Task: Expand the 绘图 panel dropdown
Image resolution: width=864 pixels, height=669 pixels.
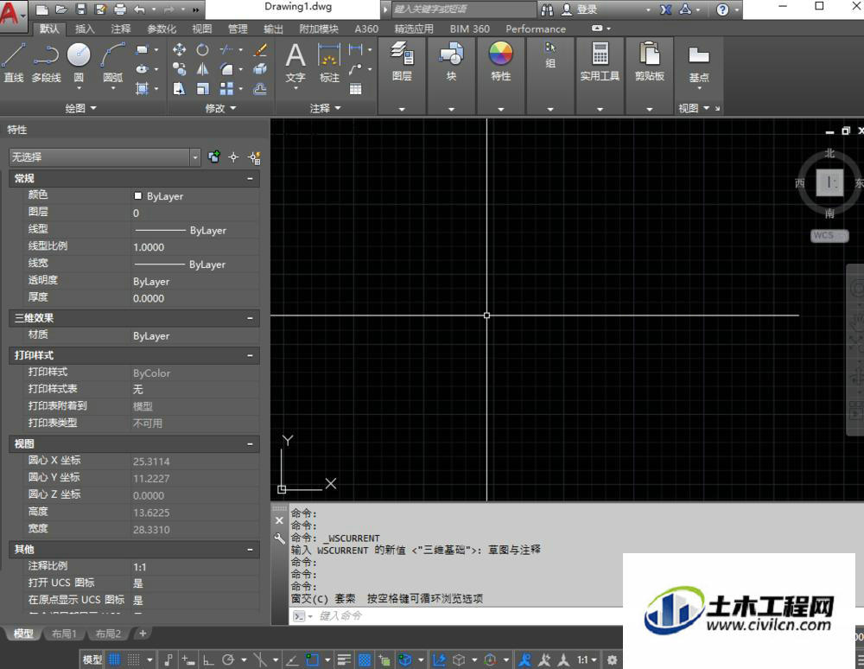Action: (x=80, y=108)
